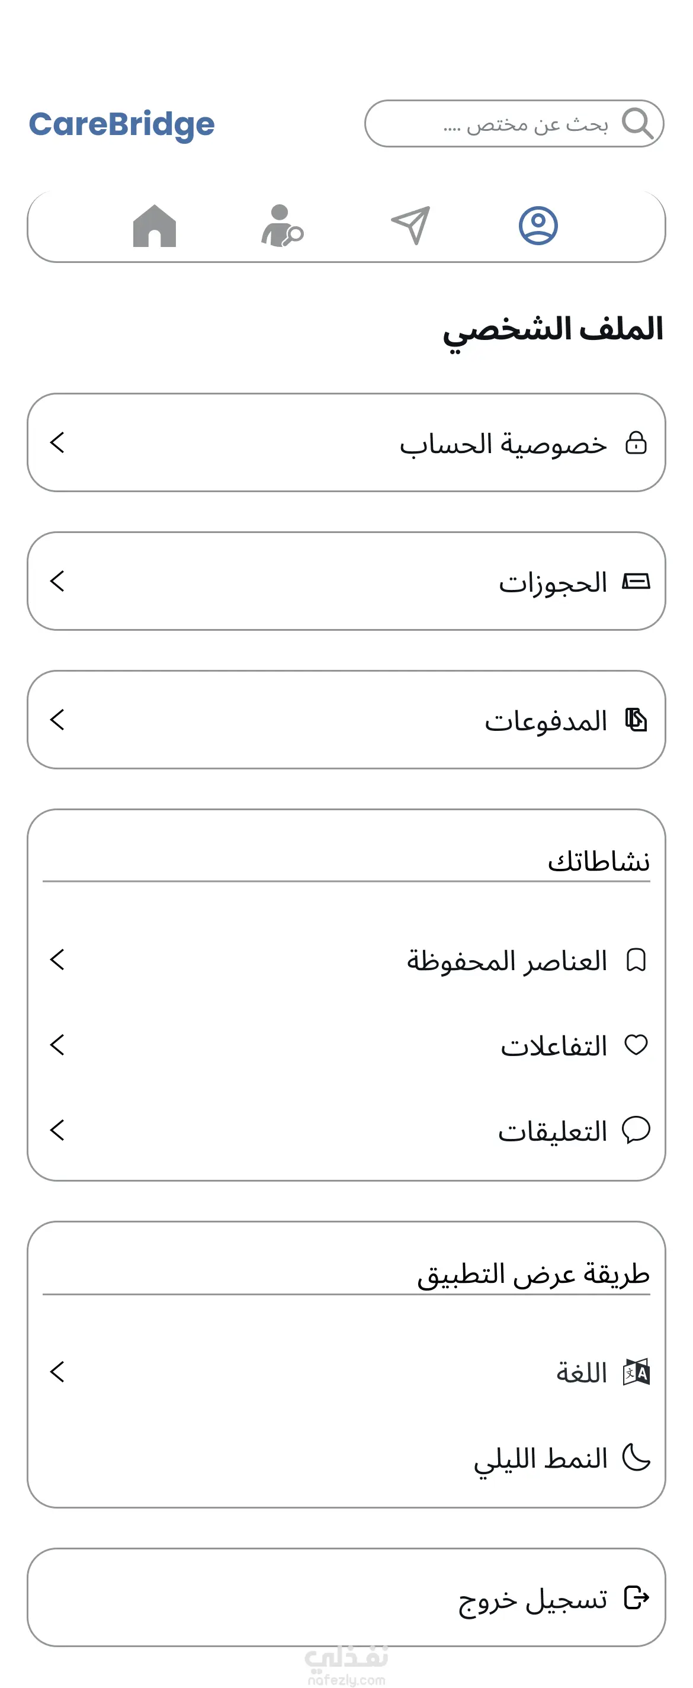Expand the payments (المدفوعات) row chevron
Screen dimensions: 693x1688
[x=57, y=720]
